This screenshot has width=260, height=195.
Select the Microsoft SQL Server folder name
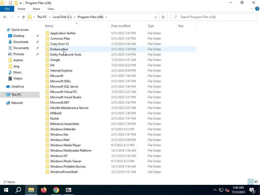pyautogui.click(x=64, y=87)
